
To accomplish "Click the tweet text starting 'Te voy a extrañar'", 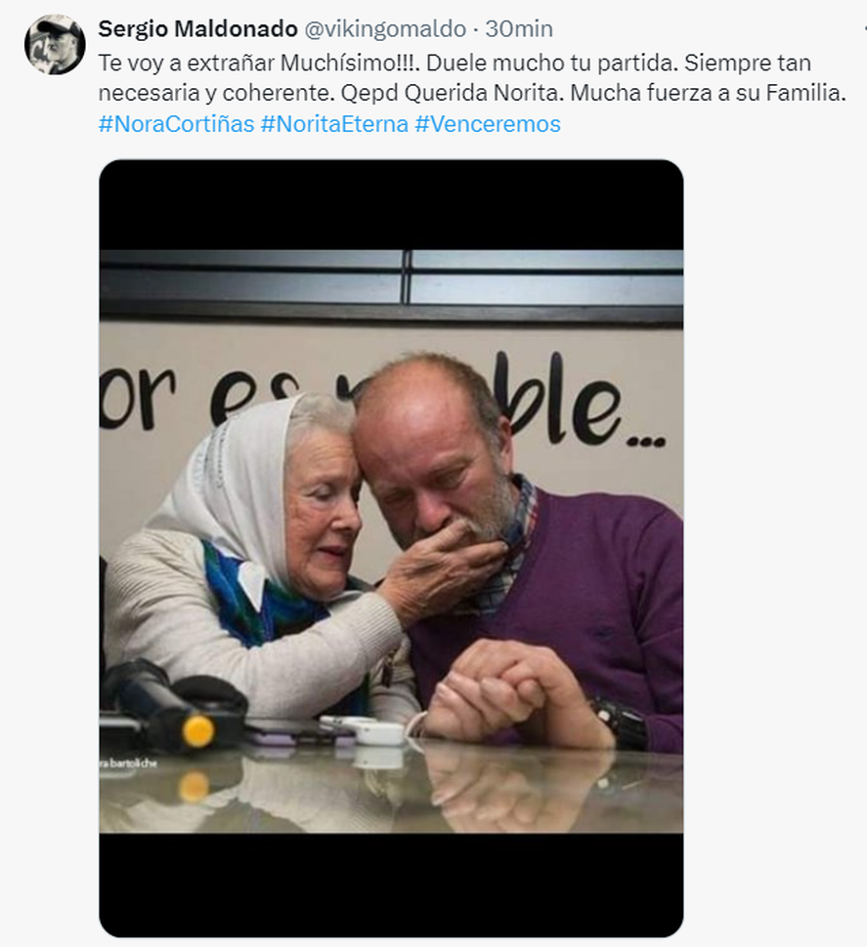I will click(x=472, y=78).
